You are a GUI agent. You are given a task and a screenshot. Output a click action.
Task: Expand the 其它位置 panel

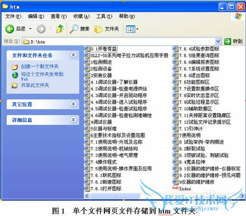[73, 104]
